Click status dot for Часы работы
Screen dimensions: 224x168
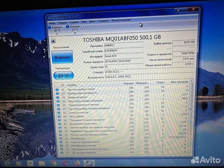click(59, 116)
